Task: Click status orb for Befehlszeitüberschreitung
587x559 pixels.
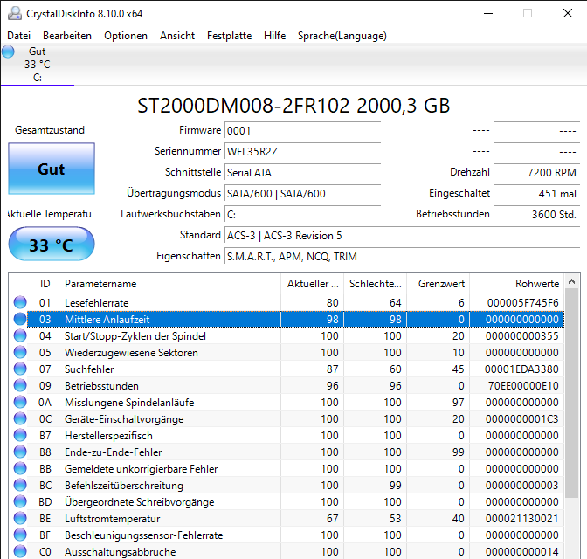Action: 20,486
